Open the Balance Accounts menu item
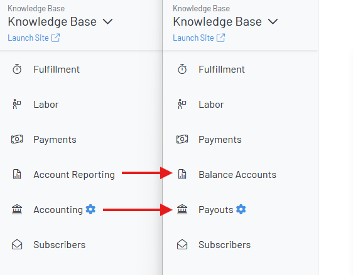This screenshot has width=353, height=275. pos(237,175)
